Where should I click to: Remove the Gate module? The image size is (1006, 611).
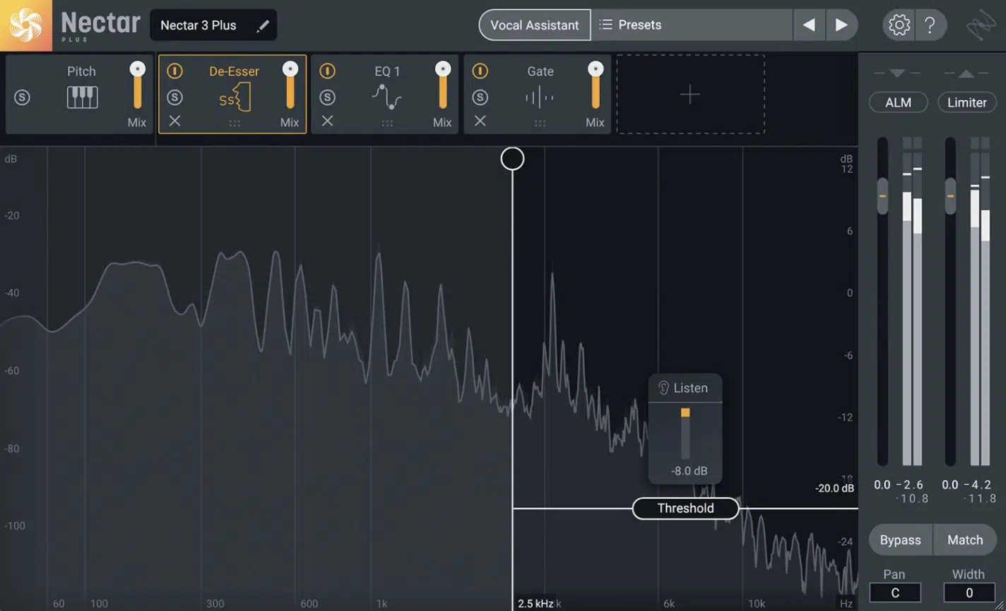click(x=480, y=121)
